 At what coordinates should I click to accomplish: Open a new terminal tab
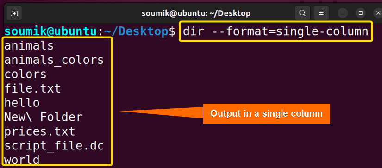coord(14,13)
